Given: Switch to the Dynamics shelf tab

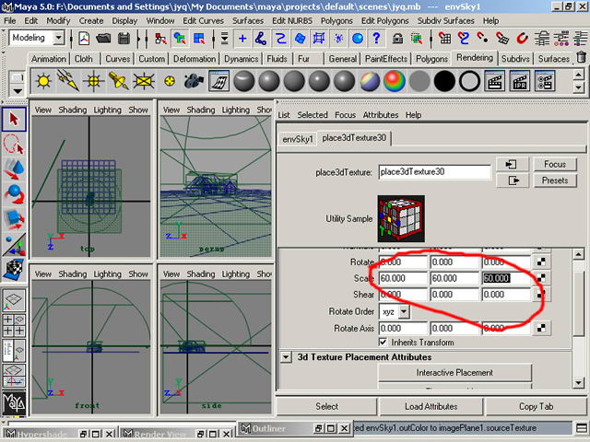Looking at the screenshot, I should 242,59.
